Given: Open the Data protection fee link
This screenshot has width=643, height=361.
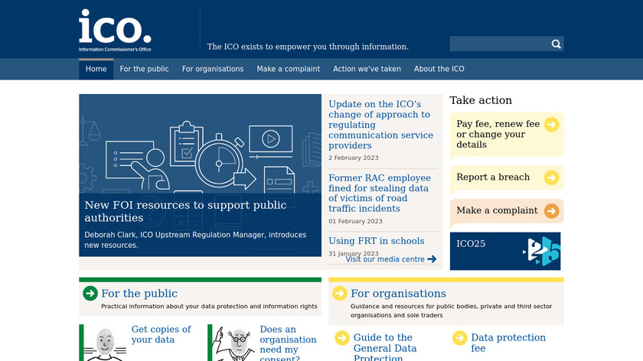Looking at the screenshot, I should click(508, 343).
